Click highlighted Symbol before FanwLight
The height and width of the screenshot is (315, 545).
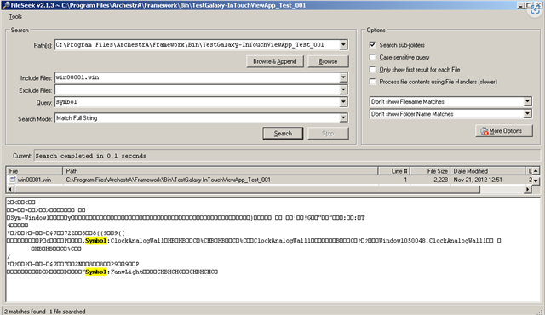pos(96,272)
